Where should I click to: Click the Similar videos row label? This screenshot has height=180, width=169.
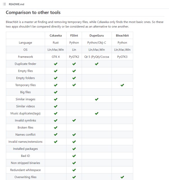(25, 106)
